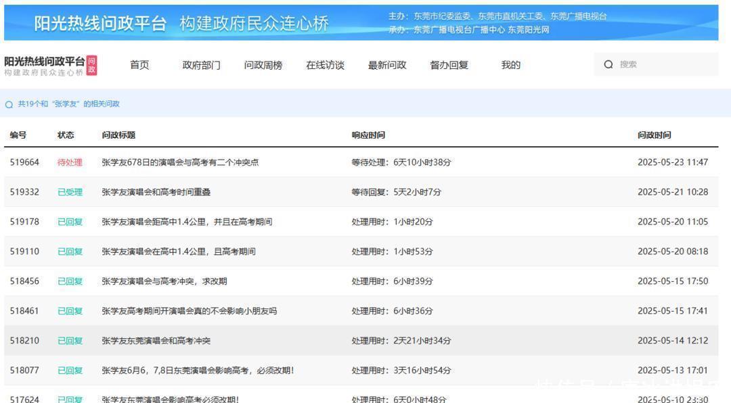Open the 在线访谈 menu item
Image resolution: width=731 pixels, height=403 pixels.
pos(325,65)
